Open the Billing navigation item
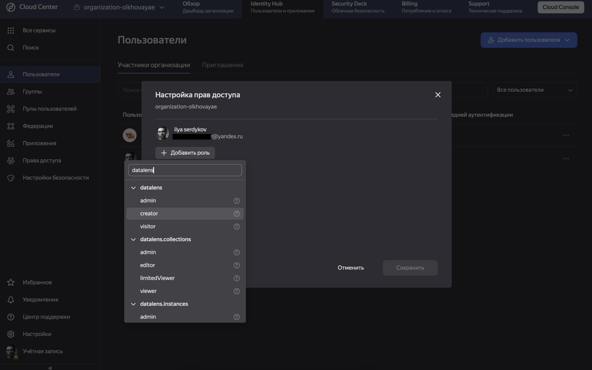This screenshot has width=592, height=370. tap(426, 7)
